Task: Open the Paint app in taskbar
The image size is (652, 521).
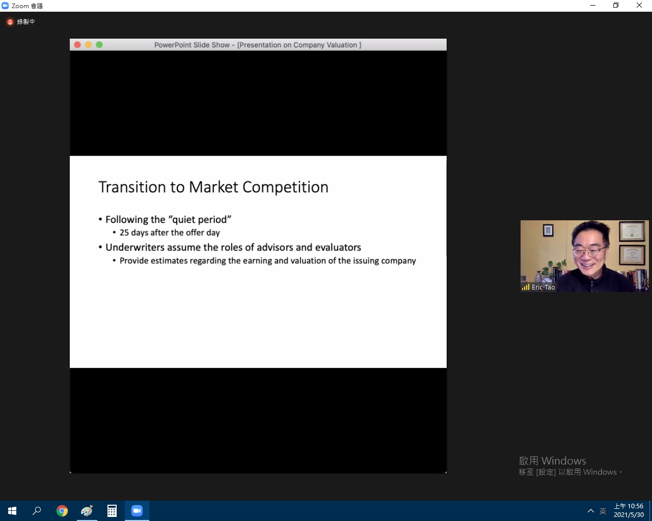Action: click(x=87, y=511)
